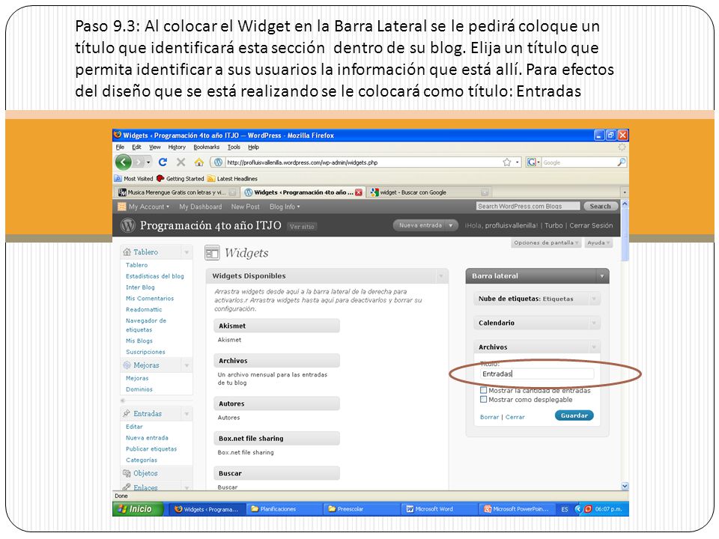
Task: Close the Widgets browser tab
Action: [x=359, y=192]
